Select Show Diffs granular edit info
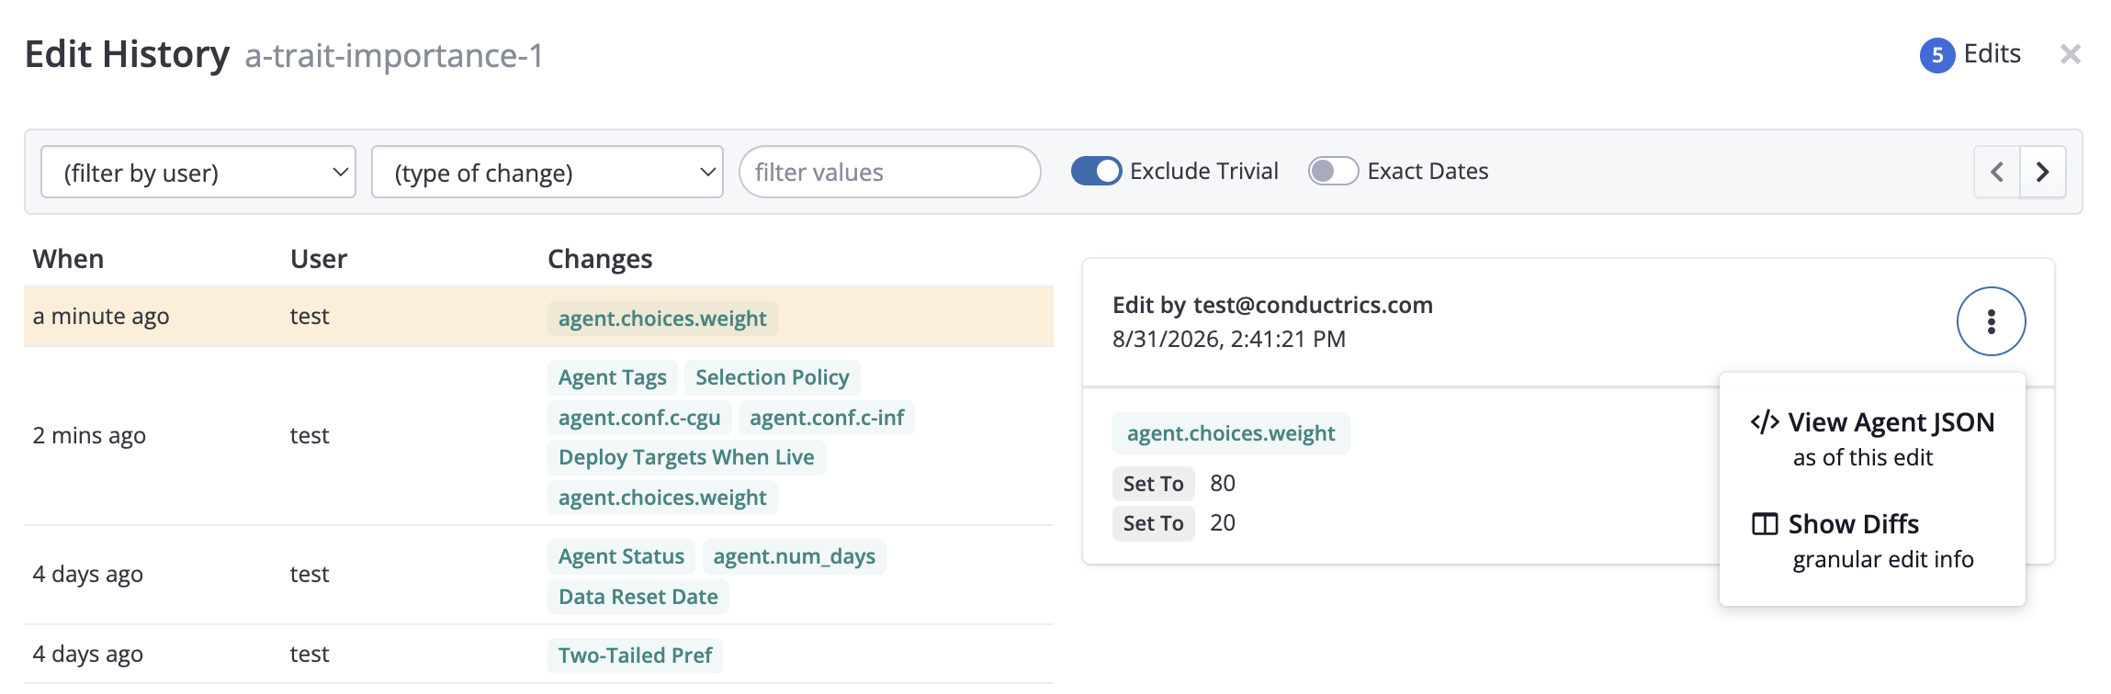This screenshot has width=2111, height=694. (x=1863, y=541)
